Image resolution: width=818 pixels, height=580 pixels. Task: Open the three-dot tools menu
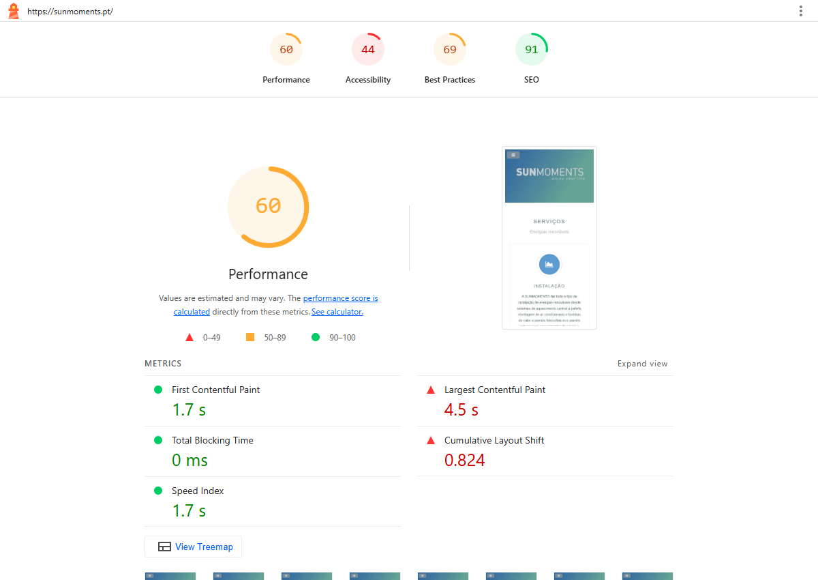pos(801,11)
